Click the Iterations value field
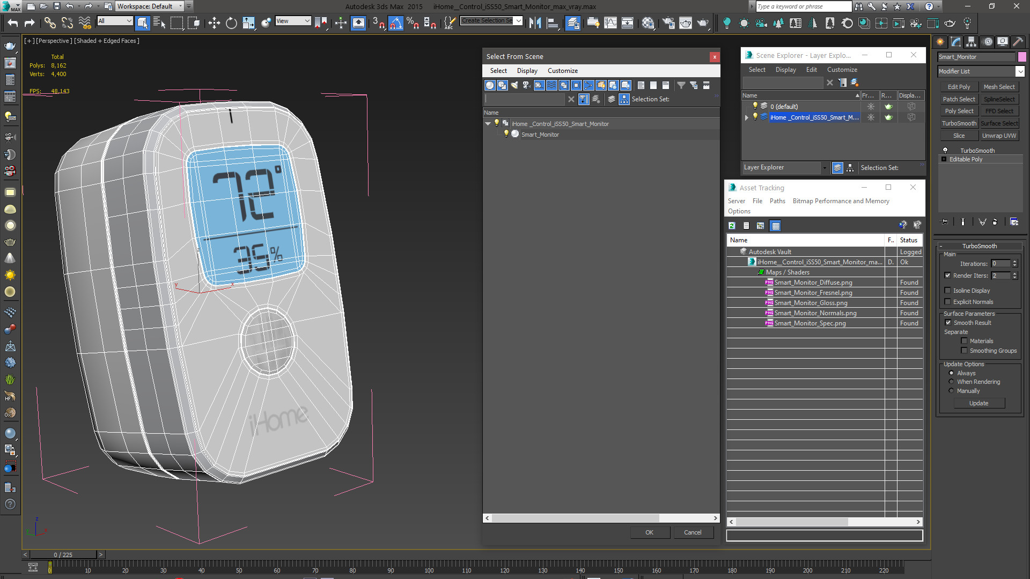 [1000, 263]
